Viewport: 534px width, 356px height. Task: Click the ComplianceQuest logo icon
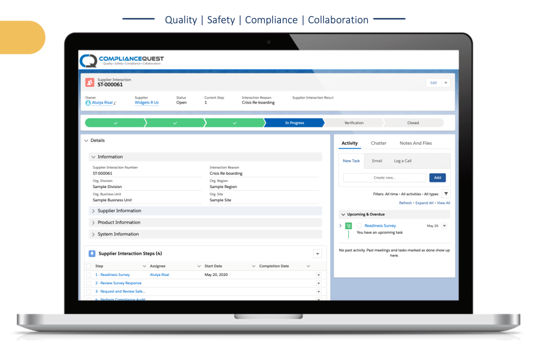coord(90,59)
